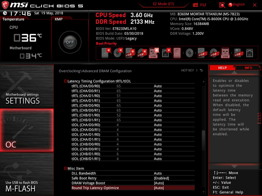Open the OC overclocking tile

point(27,130)
